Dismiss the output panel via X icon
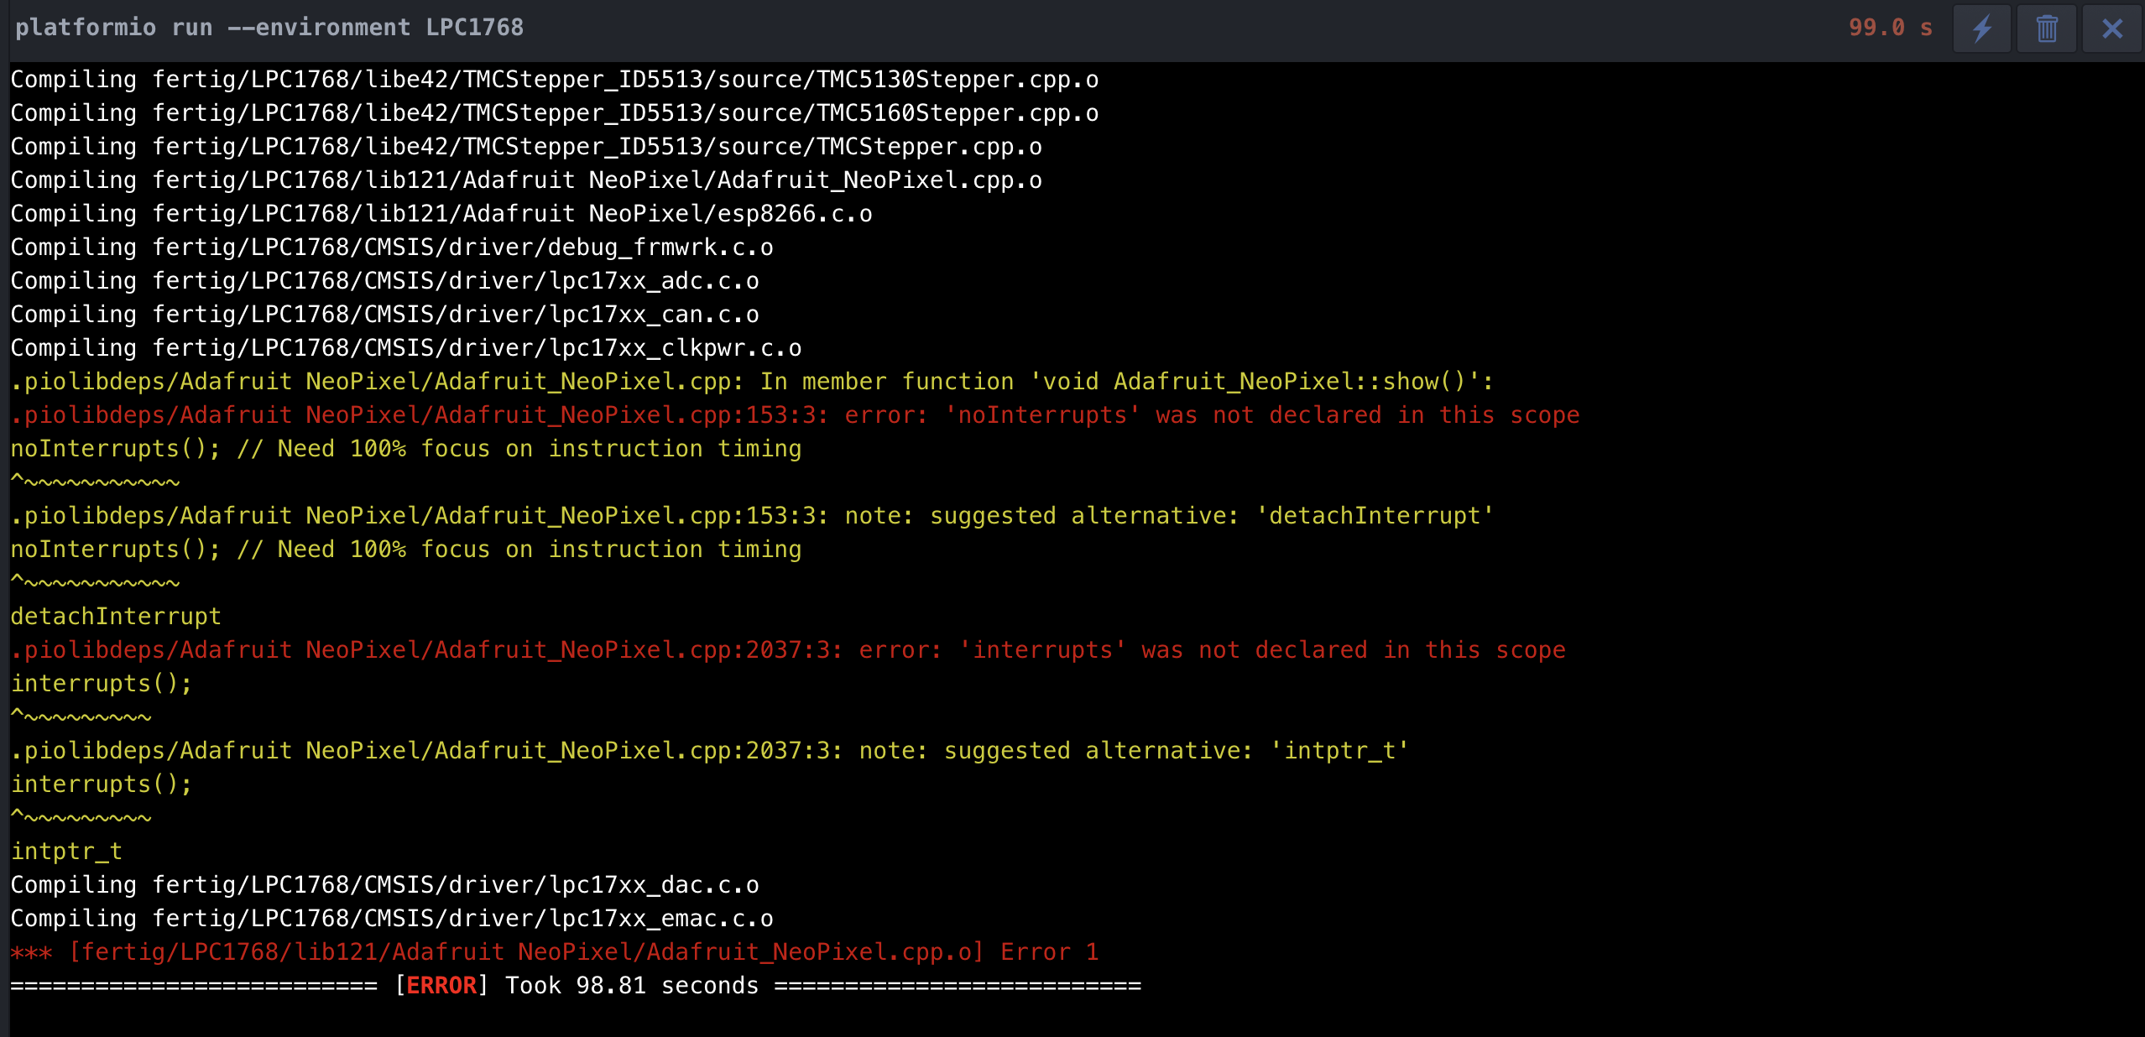 pos(2111,28)
